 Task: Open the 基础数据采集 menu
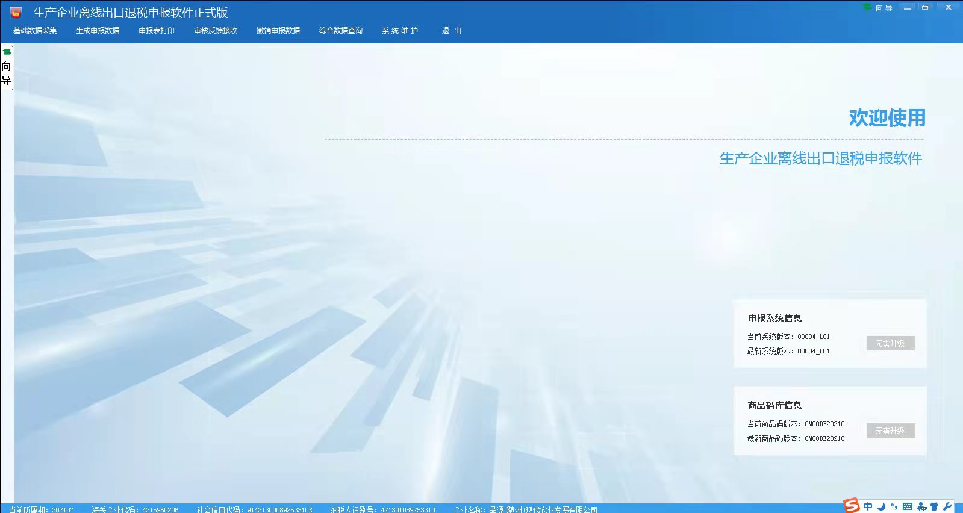[x=35, y=31]
